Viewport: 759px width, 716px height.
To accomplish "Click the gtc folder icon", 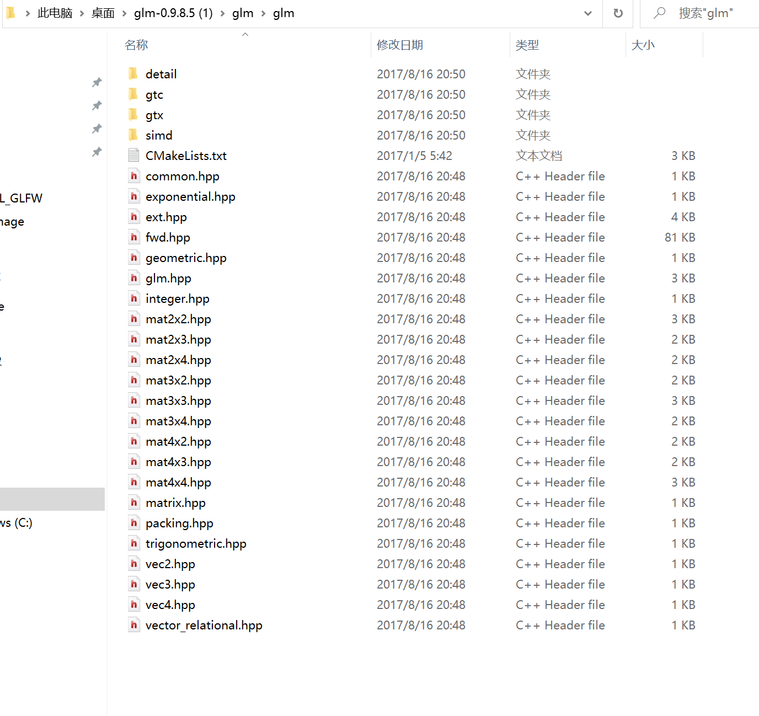I will click(133, 94).
